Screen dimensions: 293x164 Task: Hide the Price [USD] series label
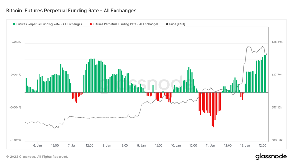177,24
